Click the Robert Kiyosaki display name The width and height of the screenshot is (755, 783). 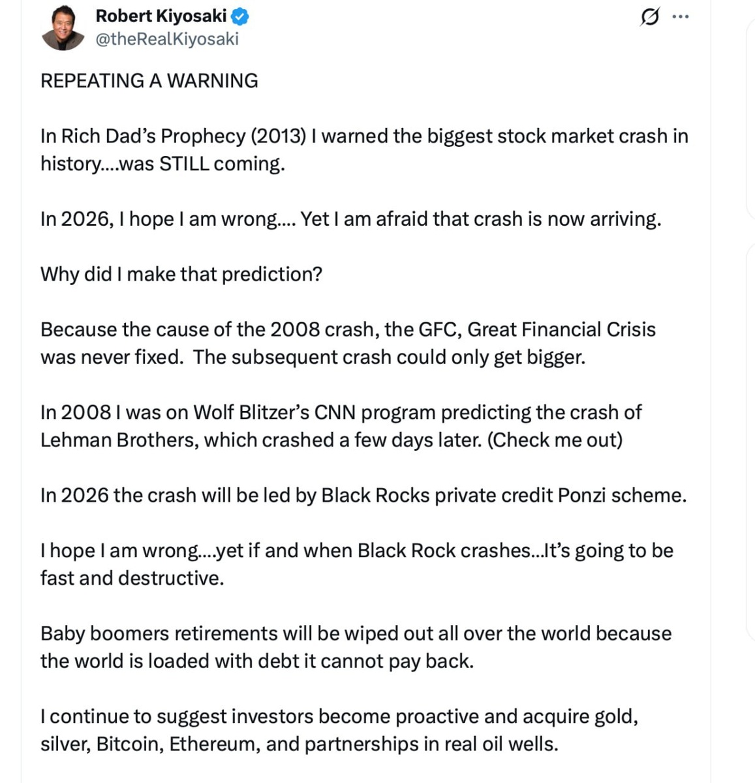tap(161, 16)
